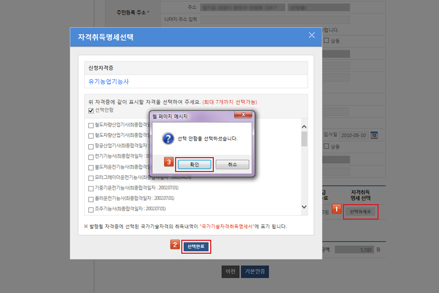Image resolution: width=439 pixels, height=293 pixels.
Task: Click the 5,380 amount field
Action: pos(354,250)
